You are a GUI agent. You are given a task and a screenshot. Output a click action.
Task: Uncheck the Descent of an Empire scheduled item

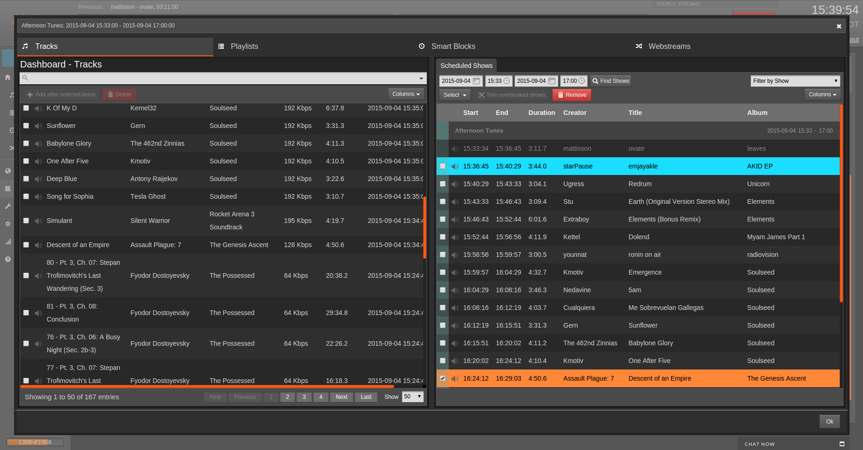click(443, 378)
